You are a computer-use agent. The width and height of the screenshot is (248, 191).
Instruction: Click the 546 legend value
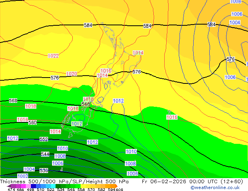[x=71, y=189]
